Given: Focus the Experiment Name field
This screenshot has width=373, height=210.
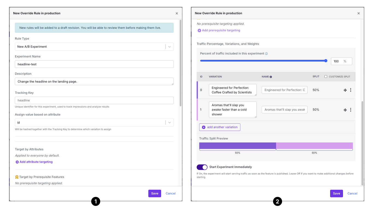Looking at the screenshot, I should [94, 64].
